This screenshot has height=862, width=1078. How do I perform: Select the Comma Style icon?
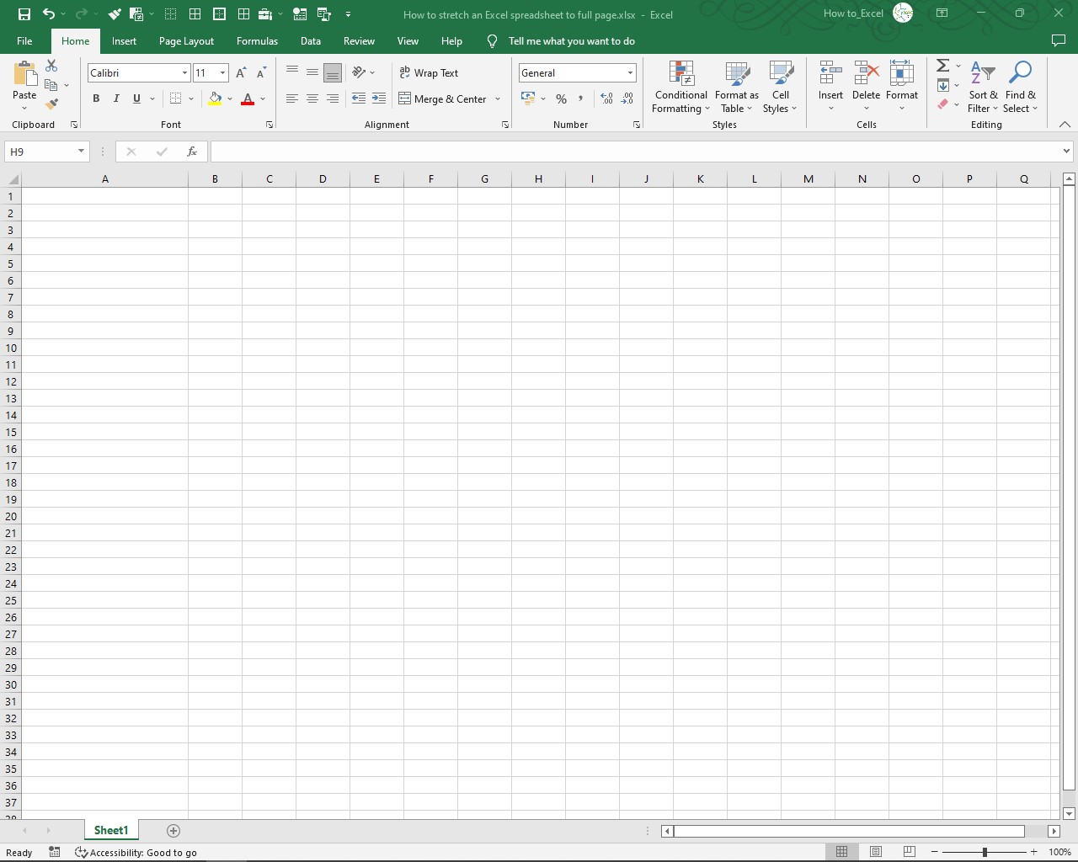(581, 98)
